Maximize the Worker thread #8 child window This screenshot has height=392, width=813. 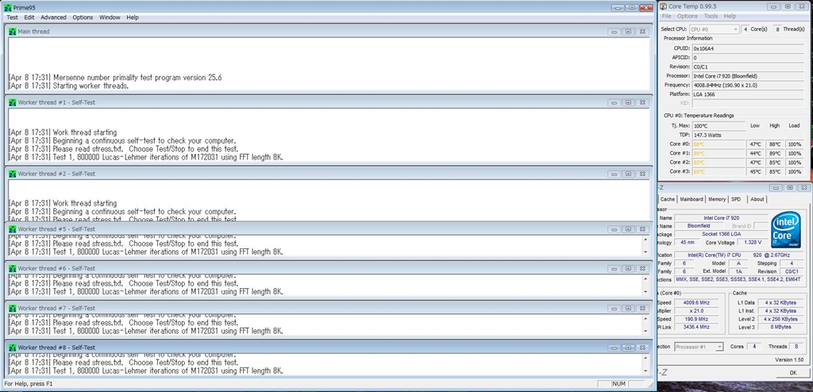click(628, 348)
